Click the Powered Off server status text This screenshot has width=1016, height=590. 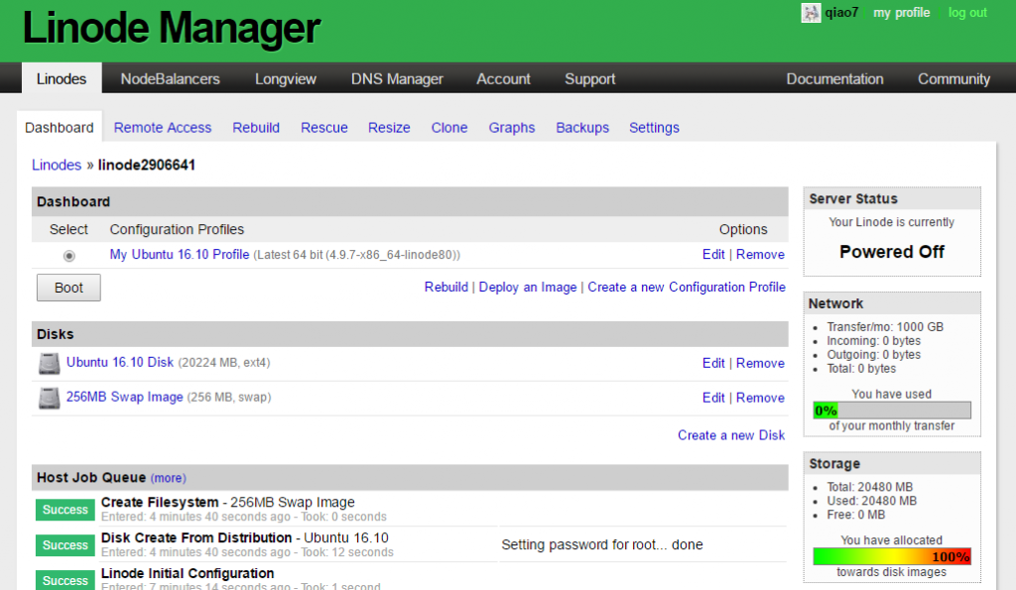892,251
